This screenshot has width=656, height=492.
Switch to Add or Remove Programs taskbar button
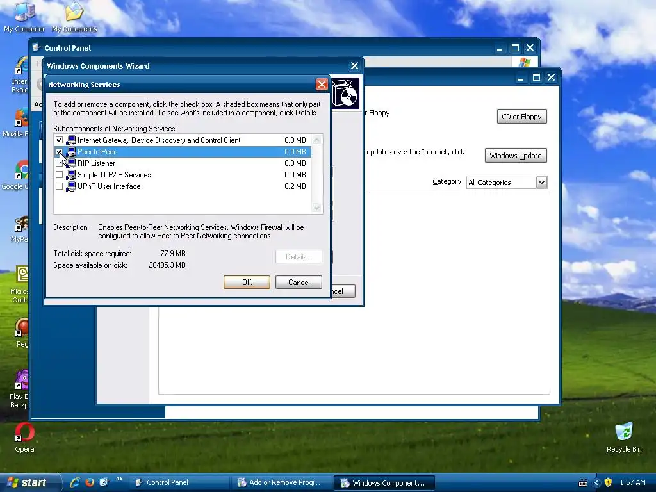pos(283,483)
